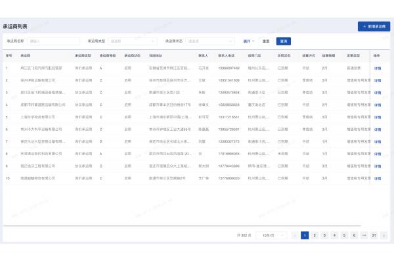
Task: Click the blue 查询 search button
Action: (283, 41)
